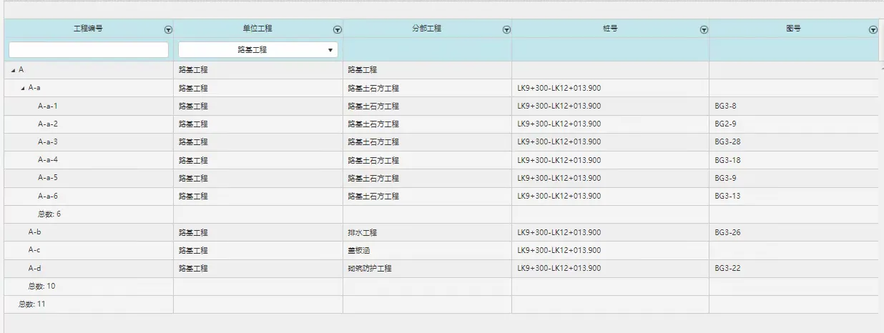
Task: Open filter icon on 桩号 column
Action: [x=704, y=30]
